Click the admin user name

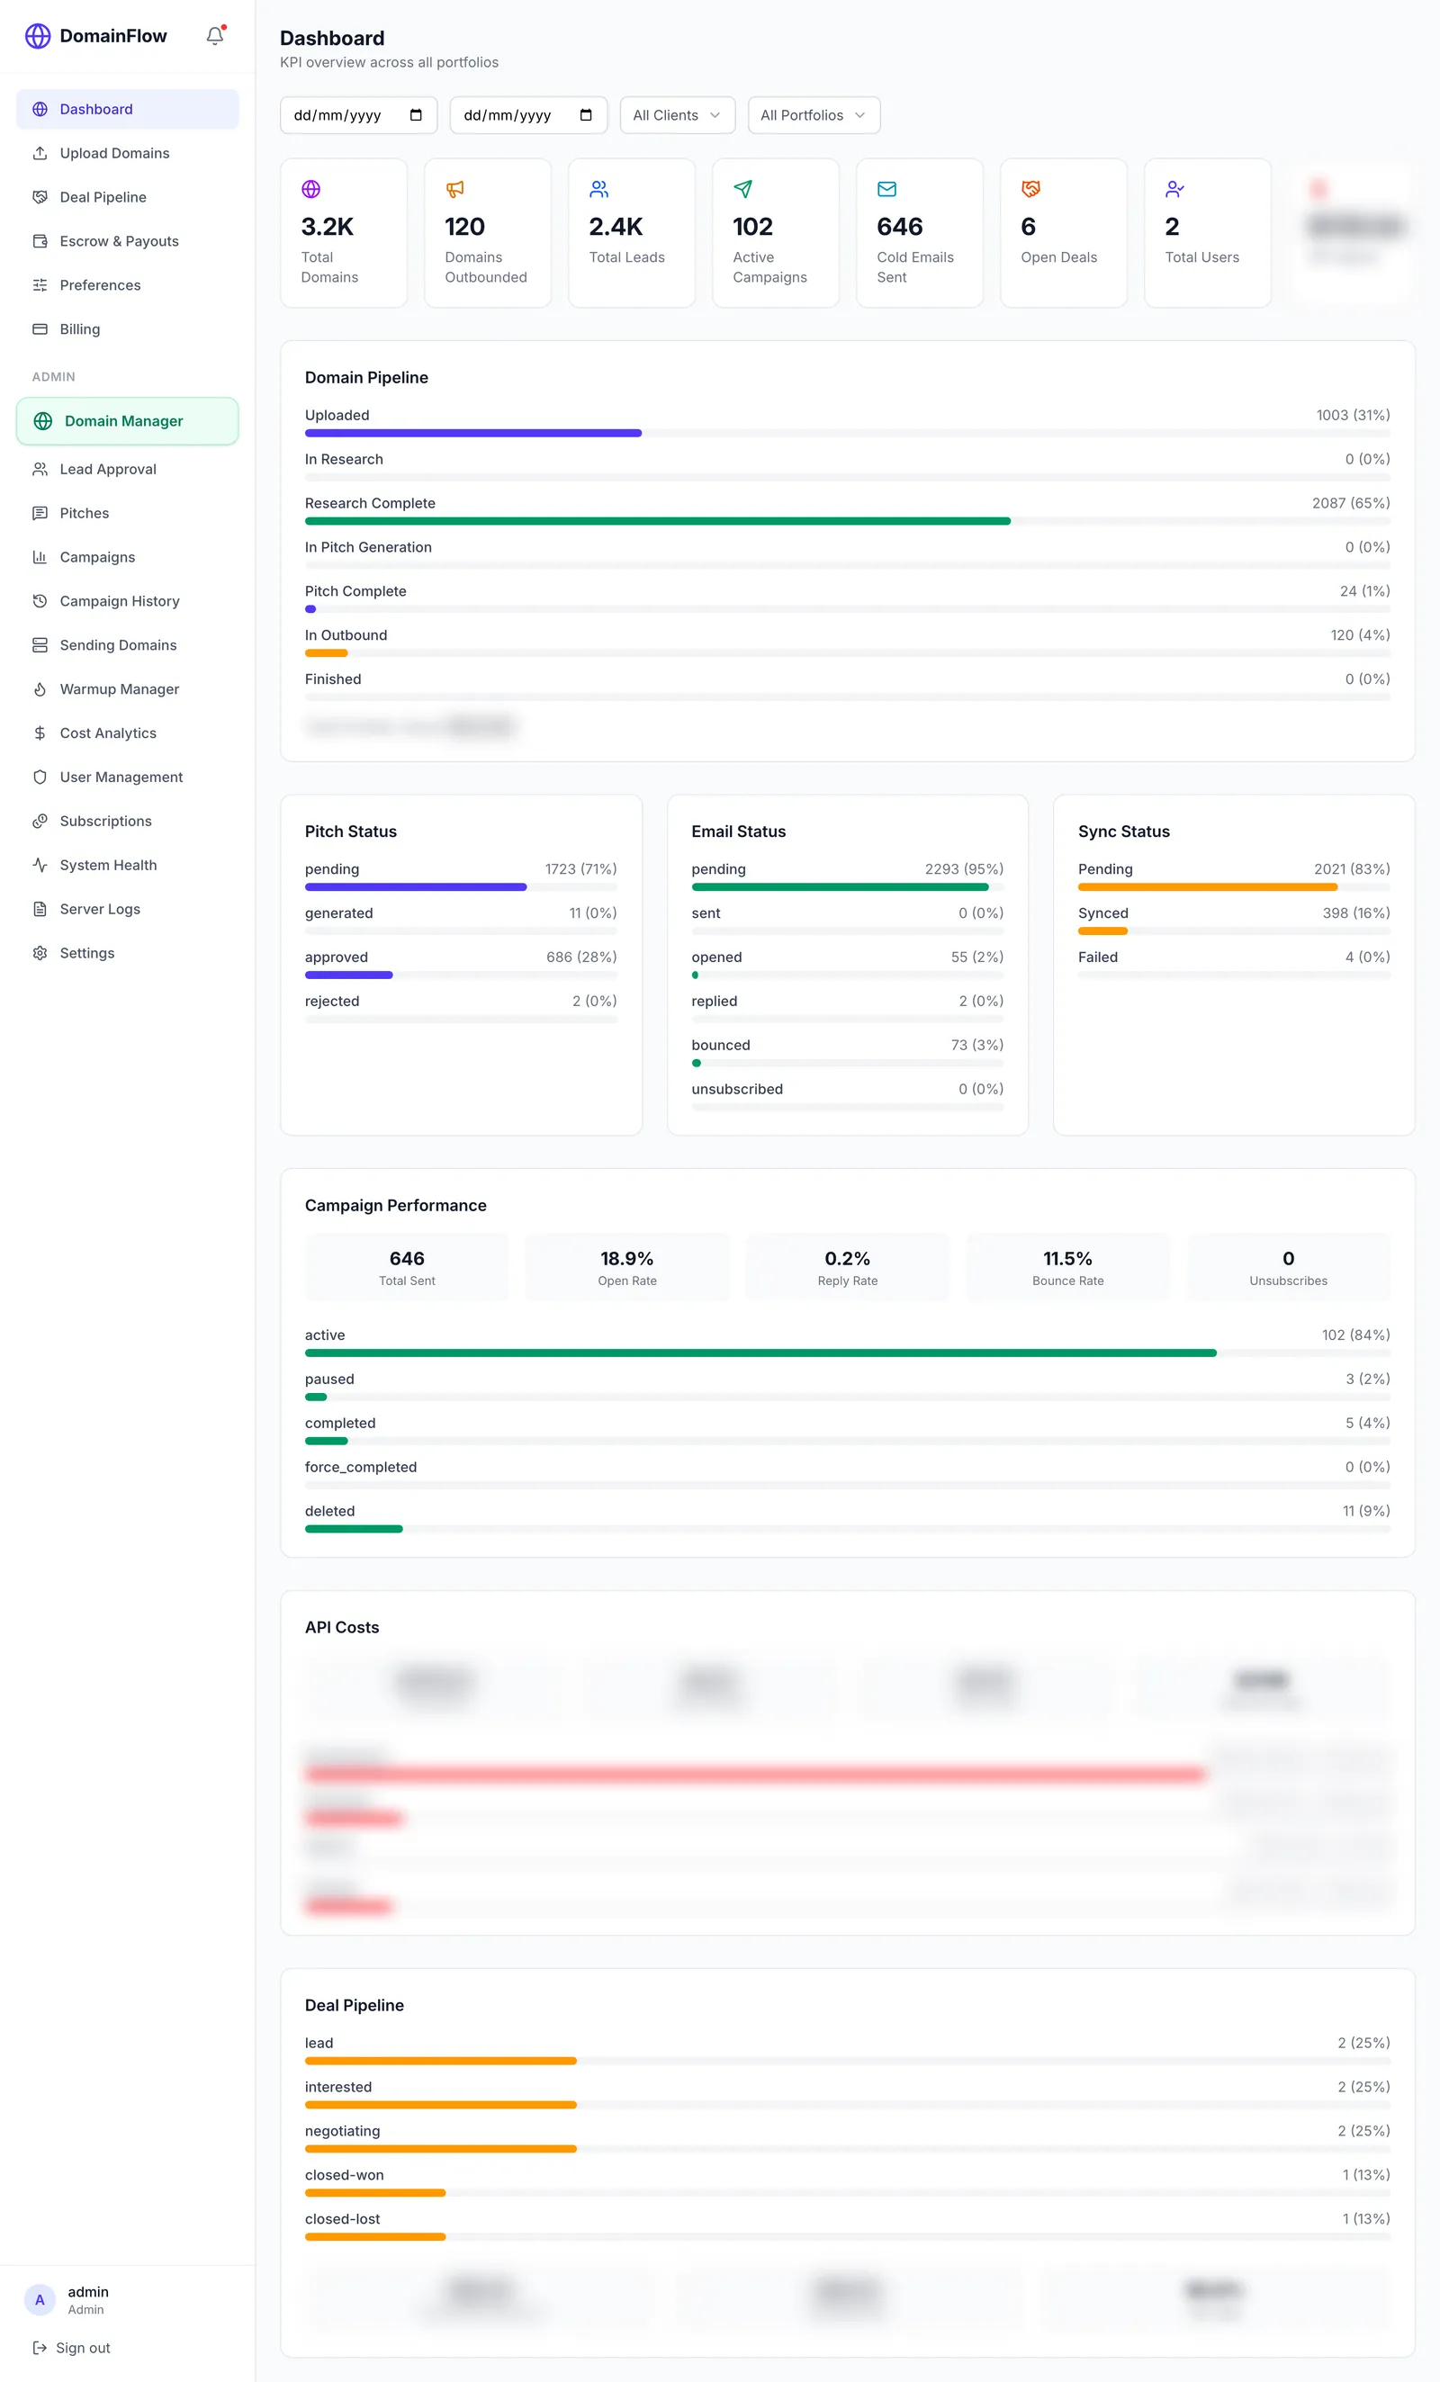(88, 2292)
